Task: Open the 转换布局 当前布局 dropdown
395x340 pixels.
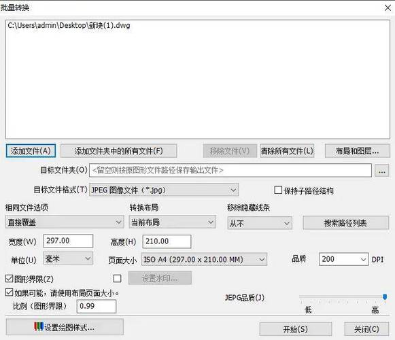Action: tap(173, 222)
